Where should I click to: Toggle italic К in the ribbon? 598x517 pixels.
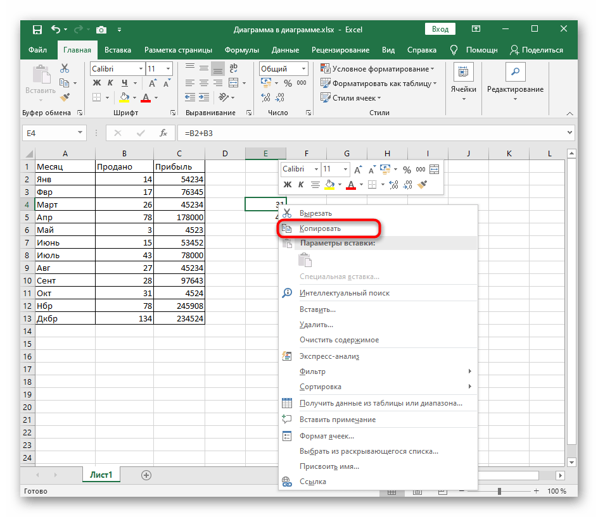tap(110, 84)
